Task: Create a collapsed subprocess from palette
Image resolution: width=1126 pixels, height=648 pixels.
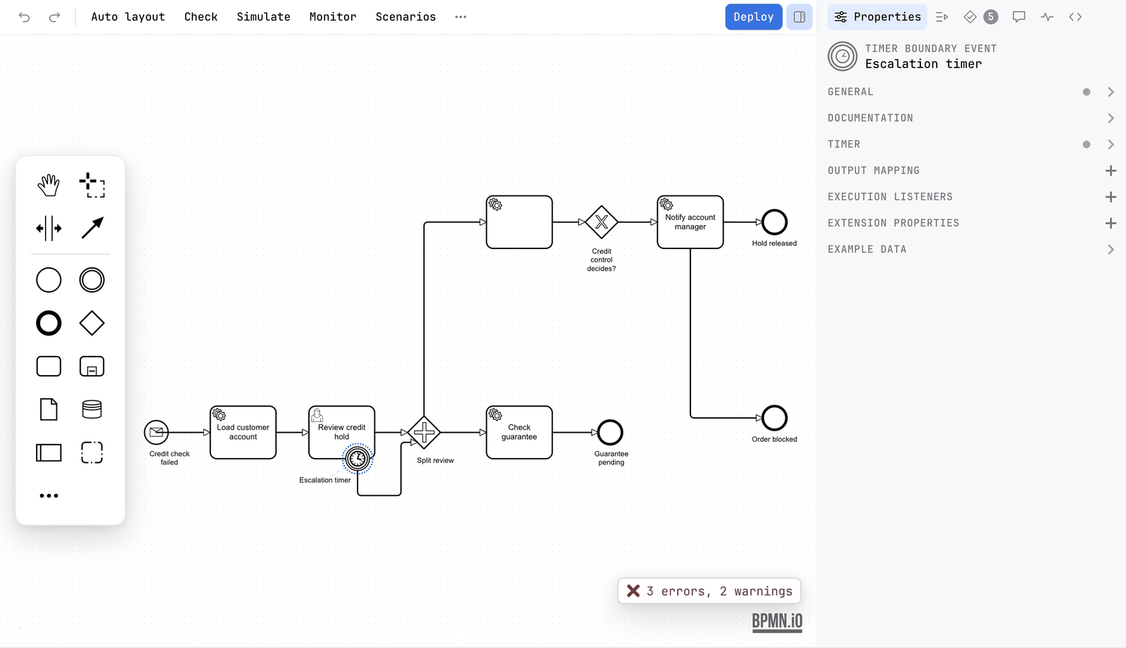Action: pos(92,367)
